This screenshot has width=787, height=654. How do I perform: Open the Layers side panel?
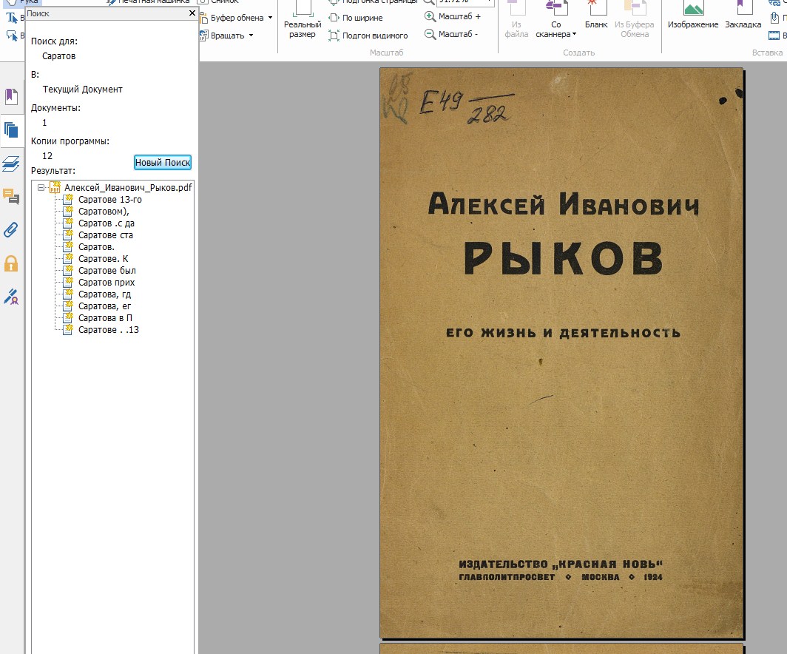11,163
